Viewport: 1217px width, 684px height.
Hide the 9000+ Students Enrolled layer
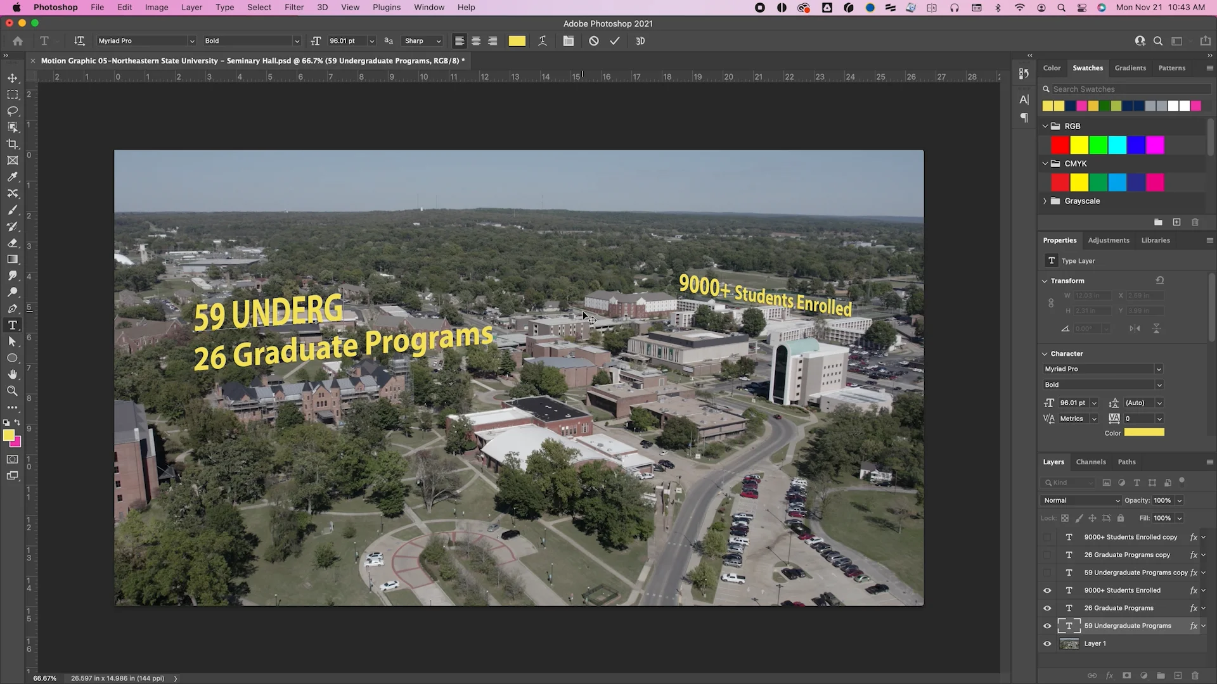point(1046,590)
